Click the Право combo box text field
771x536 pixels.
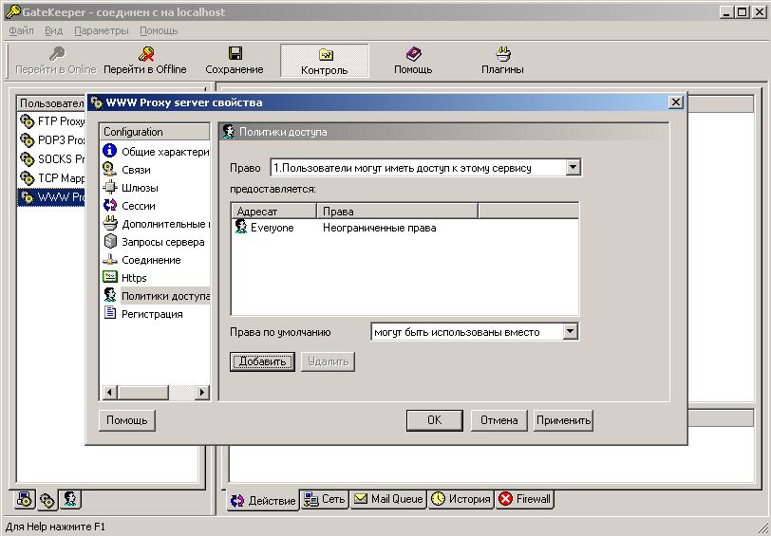[x=418, y=168]
